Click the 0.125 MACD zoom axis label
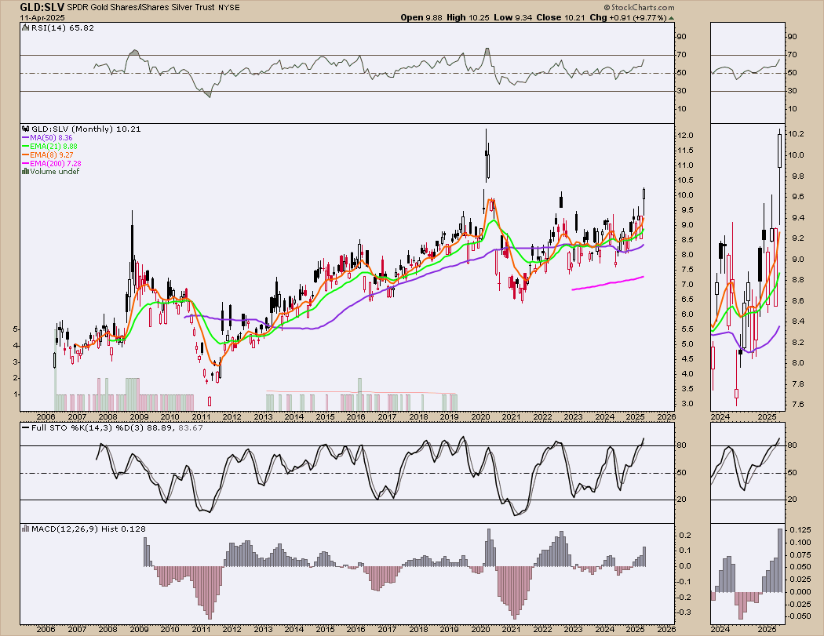 [799, 532]
